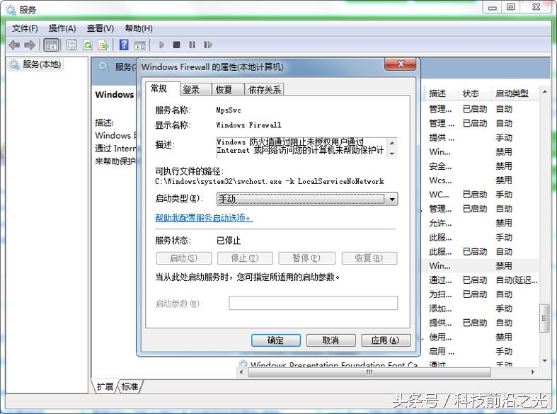Select the service row with description 使用...
The height and width of the screenshot is (414, 557).
tap(482, 337)
